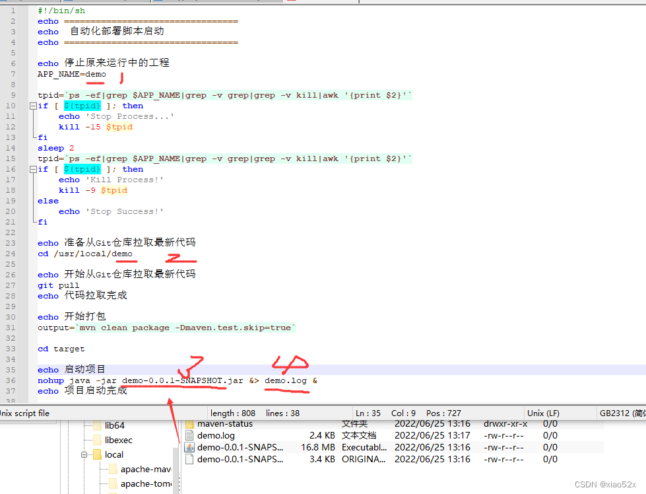Click the apache-maven folder icon
Screen dimensions: 646x494
(113, 470)
